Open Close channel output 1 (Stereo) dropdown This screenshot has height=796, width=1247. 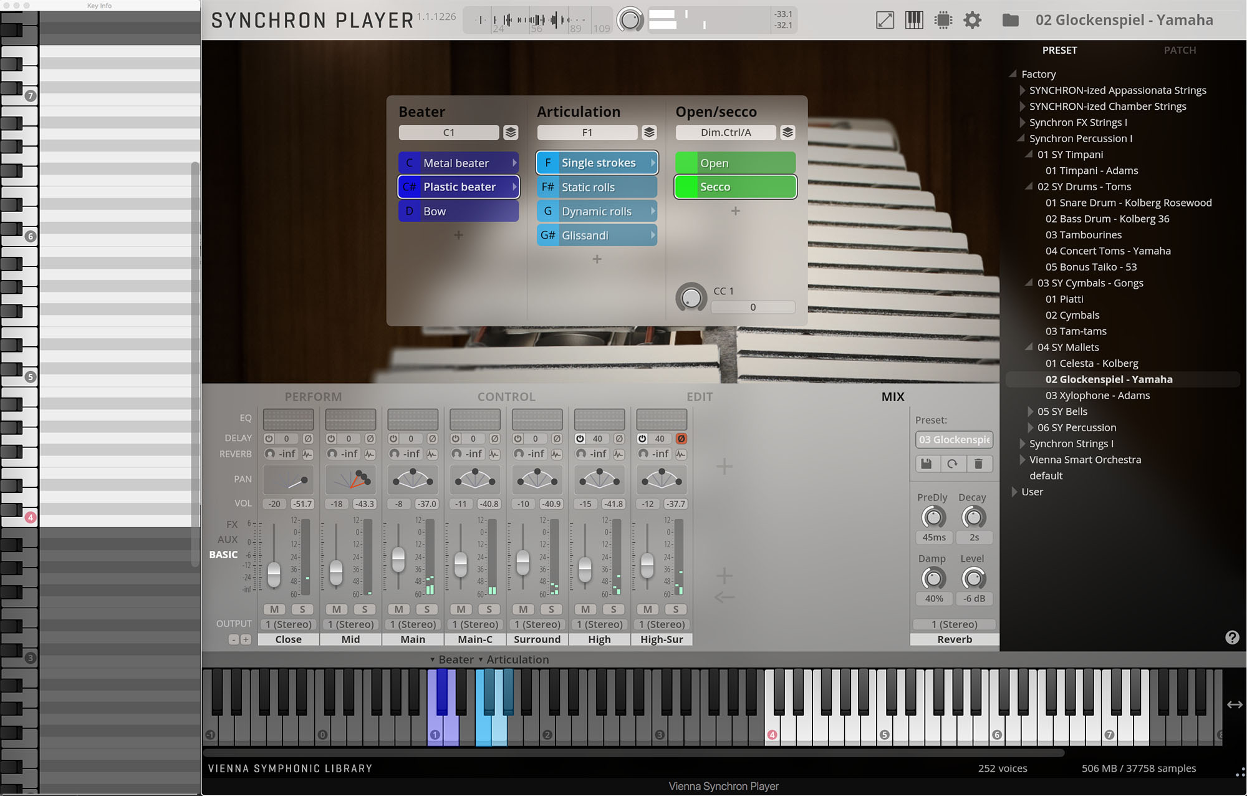pyautogui.click(x=288, y=624)
